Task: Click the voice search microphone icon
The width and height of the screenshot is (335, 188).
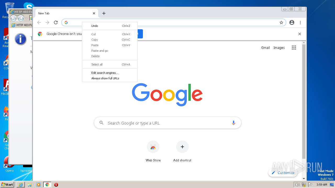Action: pos(233,123)
